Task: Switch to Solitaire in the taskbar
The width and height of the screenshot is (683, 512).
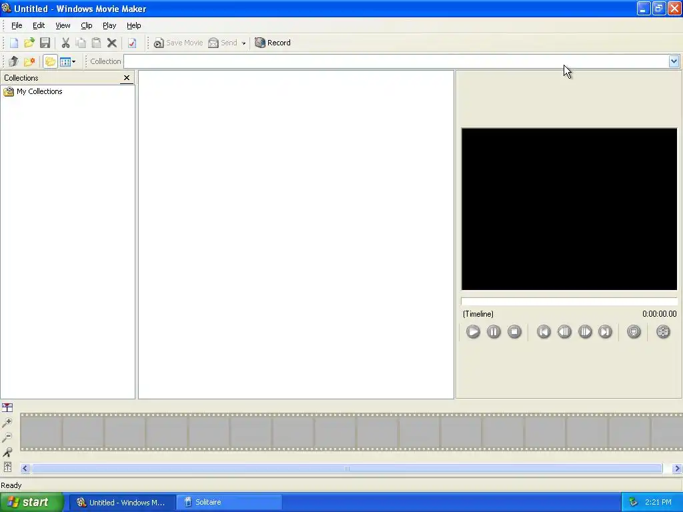Action: pyautogui.click(x=229, y=502)
